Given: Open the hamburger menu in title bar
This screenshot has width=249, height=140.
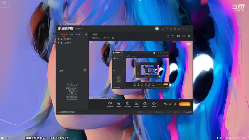Looking at the screenshot, I should click(179, 29).
